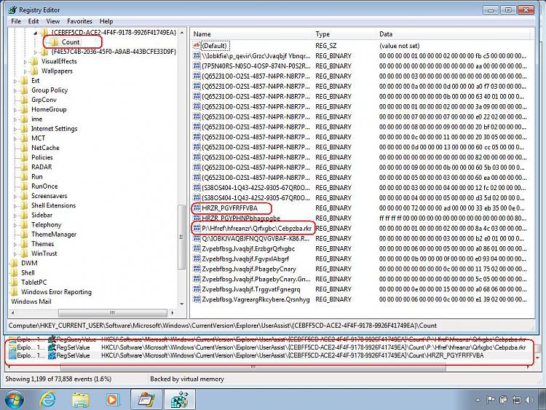Select the value \\Iobkfie\p_qevir\Grzc\Jvaqbjf Ybnqr...
The height and width of the screenshot is (410, 546).
coord(256,56)
